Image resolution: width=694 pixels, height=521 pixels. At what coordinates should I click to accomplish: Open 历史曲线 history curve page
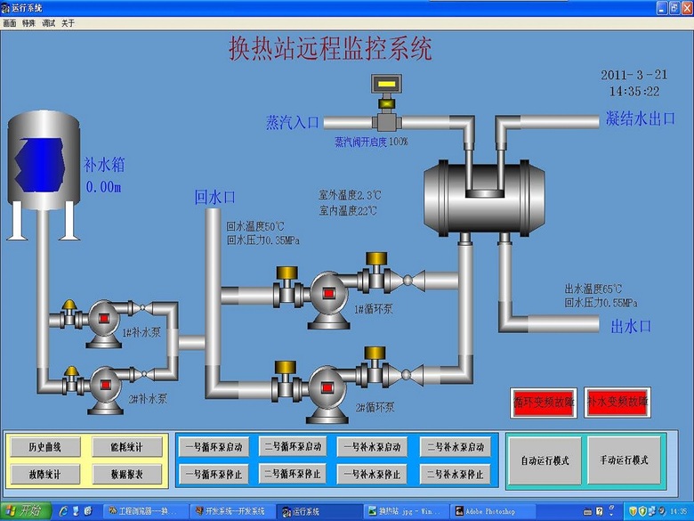[x=45, y=447]
